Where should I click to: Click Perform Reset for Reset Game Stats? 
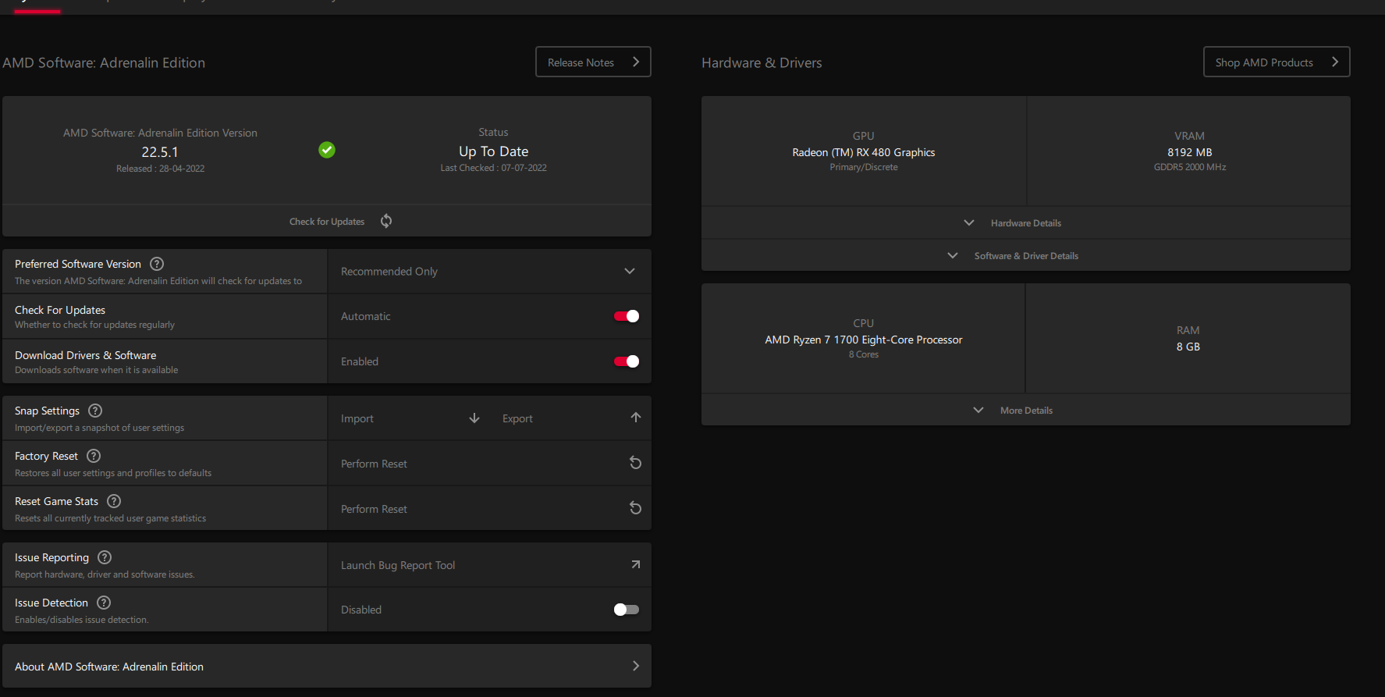489,509
